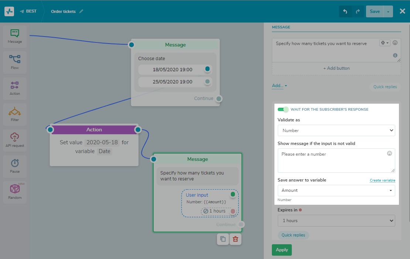
Task: Click the + Add button area
Action: (336, 68)
